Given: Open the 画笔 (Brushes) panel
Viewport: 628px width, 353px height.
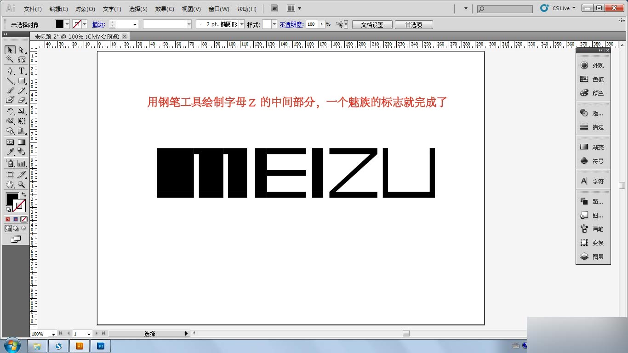Looking at the screenshot, I should pos(593,229).
